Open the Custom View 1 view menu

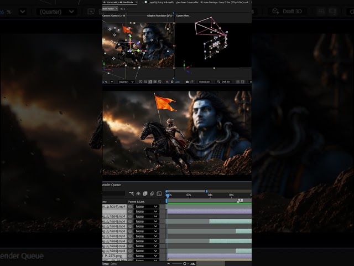point(183,16)
